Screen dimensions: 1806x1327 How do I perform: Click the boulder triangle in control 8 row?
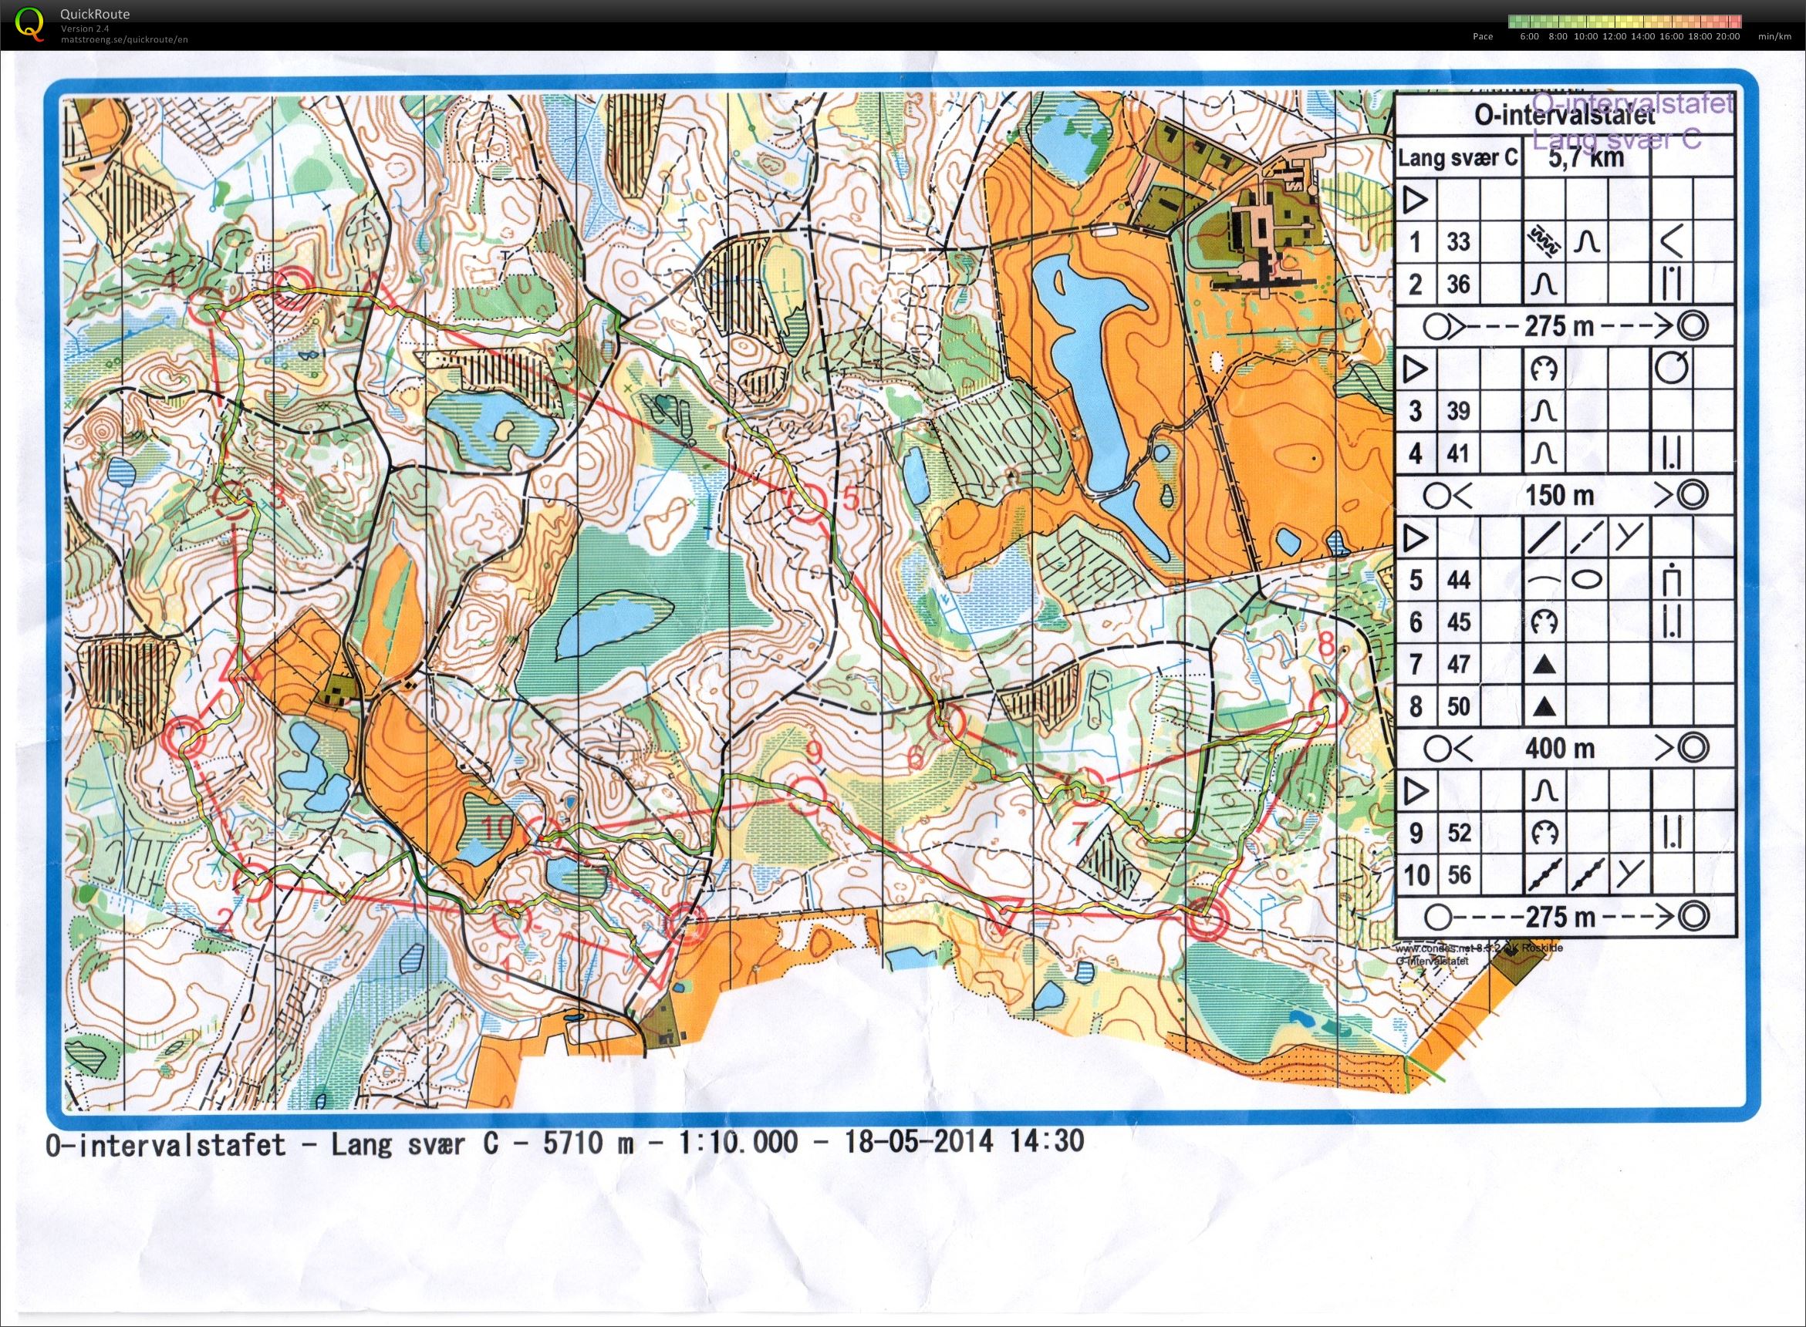click(x=1543, y=707)
